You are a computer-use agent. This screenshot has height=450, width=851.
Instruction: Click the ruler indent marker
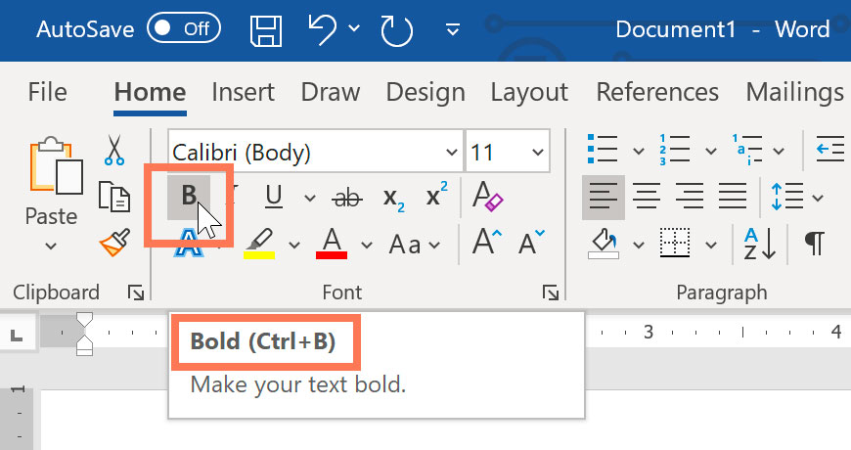pos(85,334)
